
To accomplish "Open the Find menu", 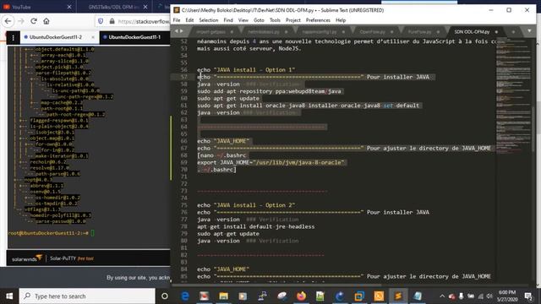I will [x=228, y=20].
